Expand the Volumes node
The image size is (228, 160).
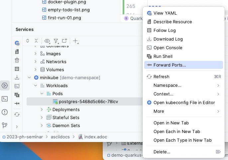[x=36, y=70]
